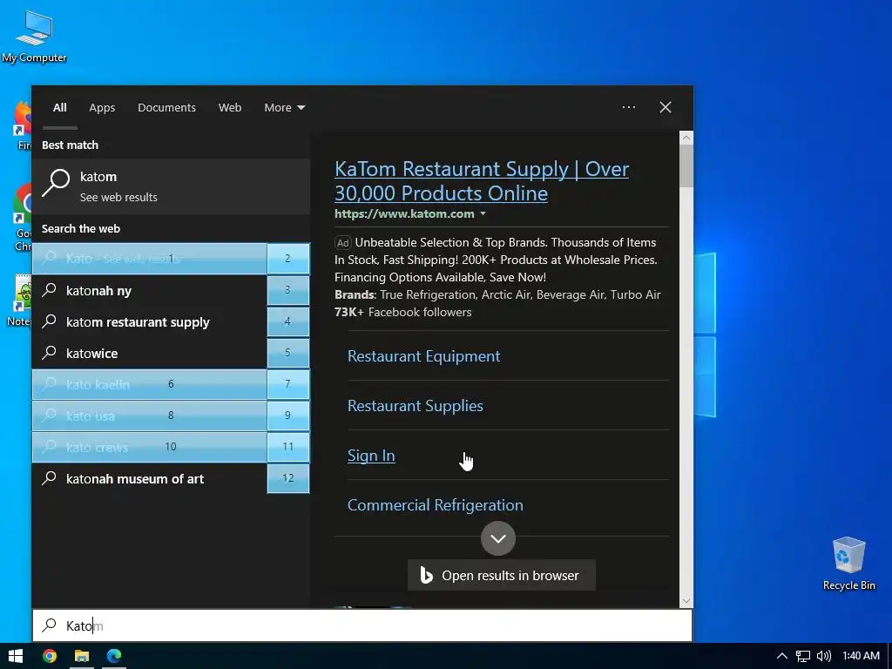Open preview arrow for kato kaelin

[x=287, y=384]
